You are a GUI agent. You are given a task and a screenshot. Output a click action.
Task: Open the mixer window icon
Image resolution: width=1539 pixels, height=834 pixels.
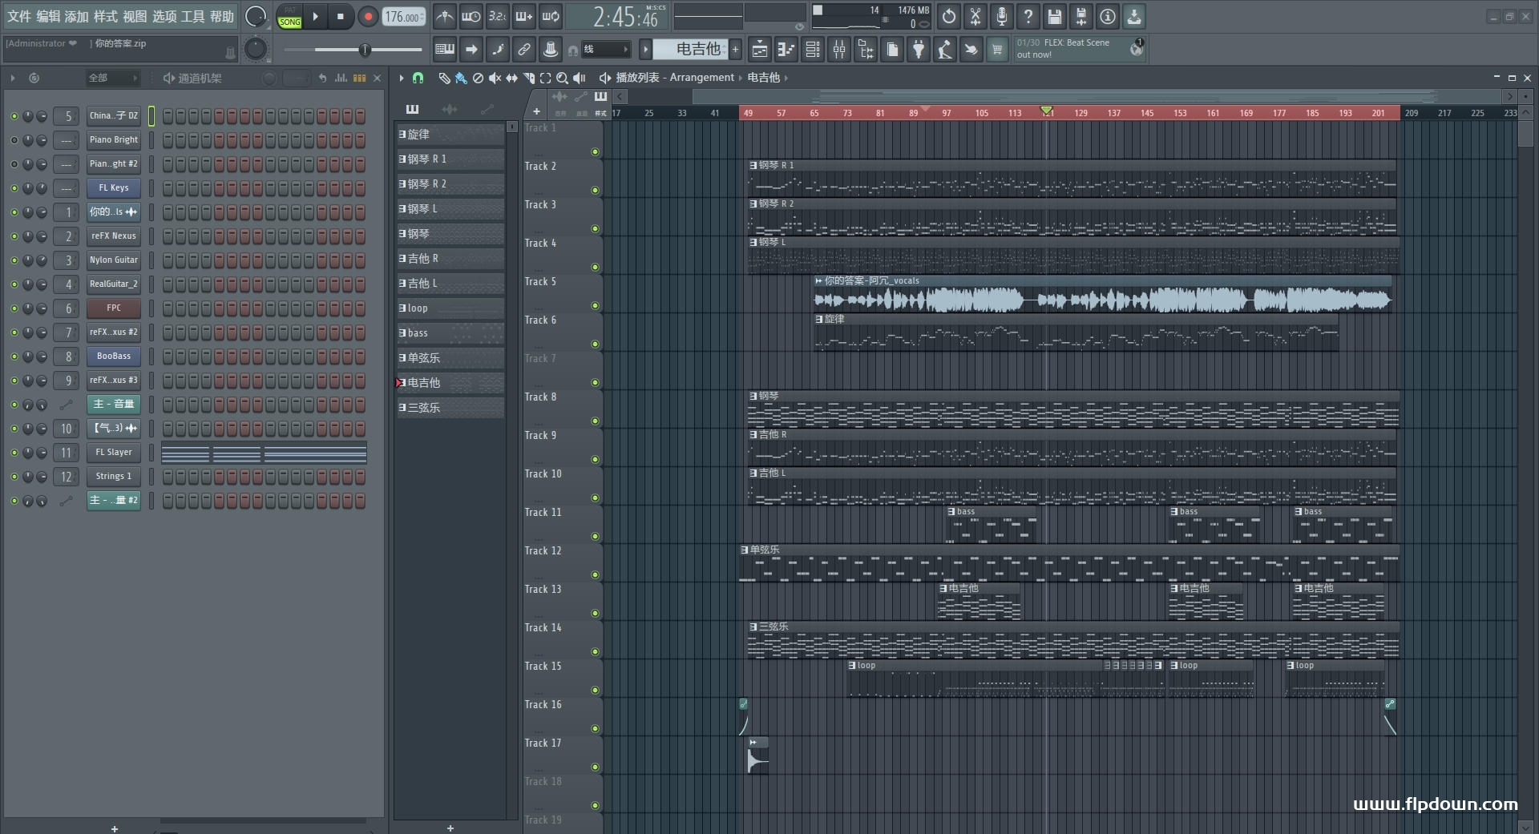(838, 50)
